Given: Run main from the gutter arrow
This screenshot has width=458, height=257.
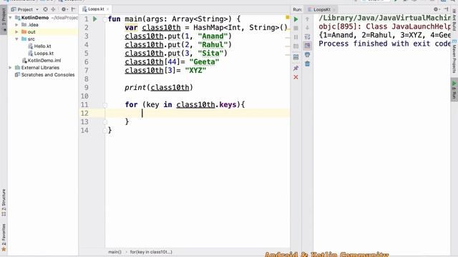Looking at the screenshot, I should (x=95, y=19).
